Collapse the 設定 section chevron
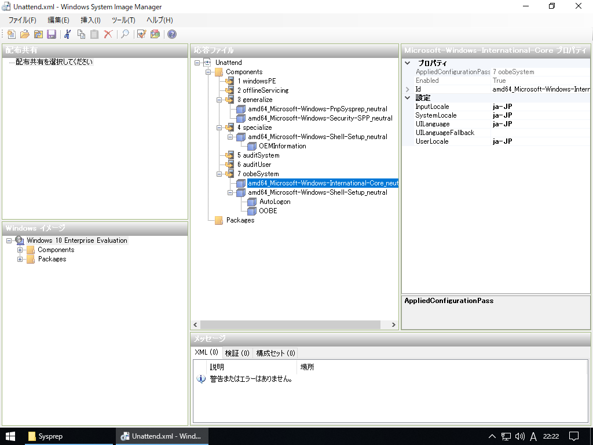 coord(408,97)
